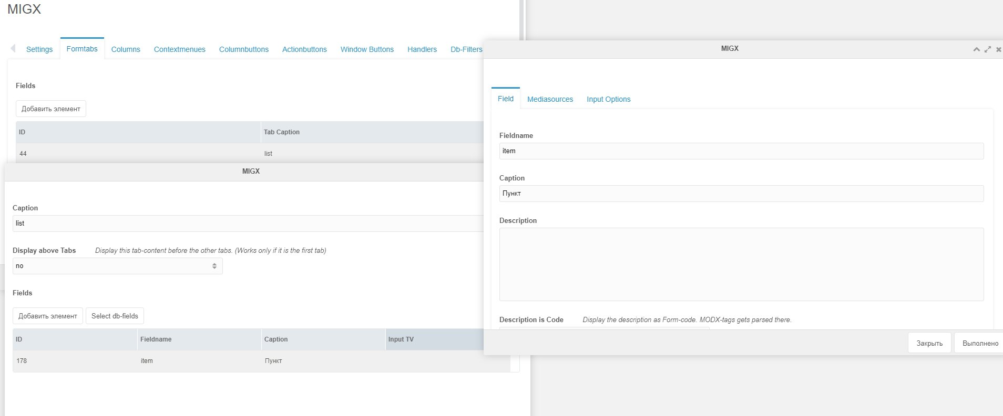Open the Columns tab

pyautogui.click(x=126, y=49)
